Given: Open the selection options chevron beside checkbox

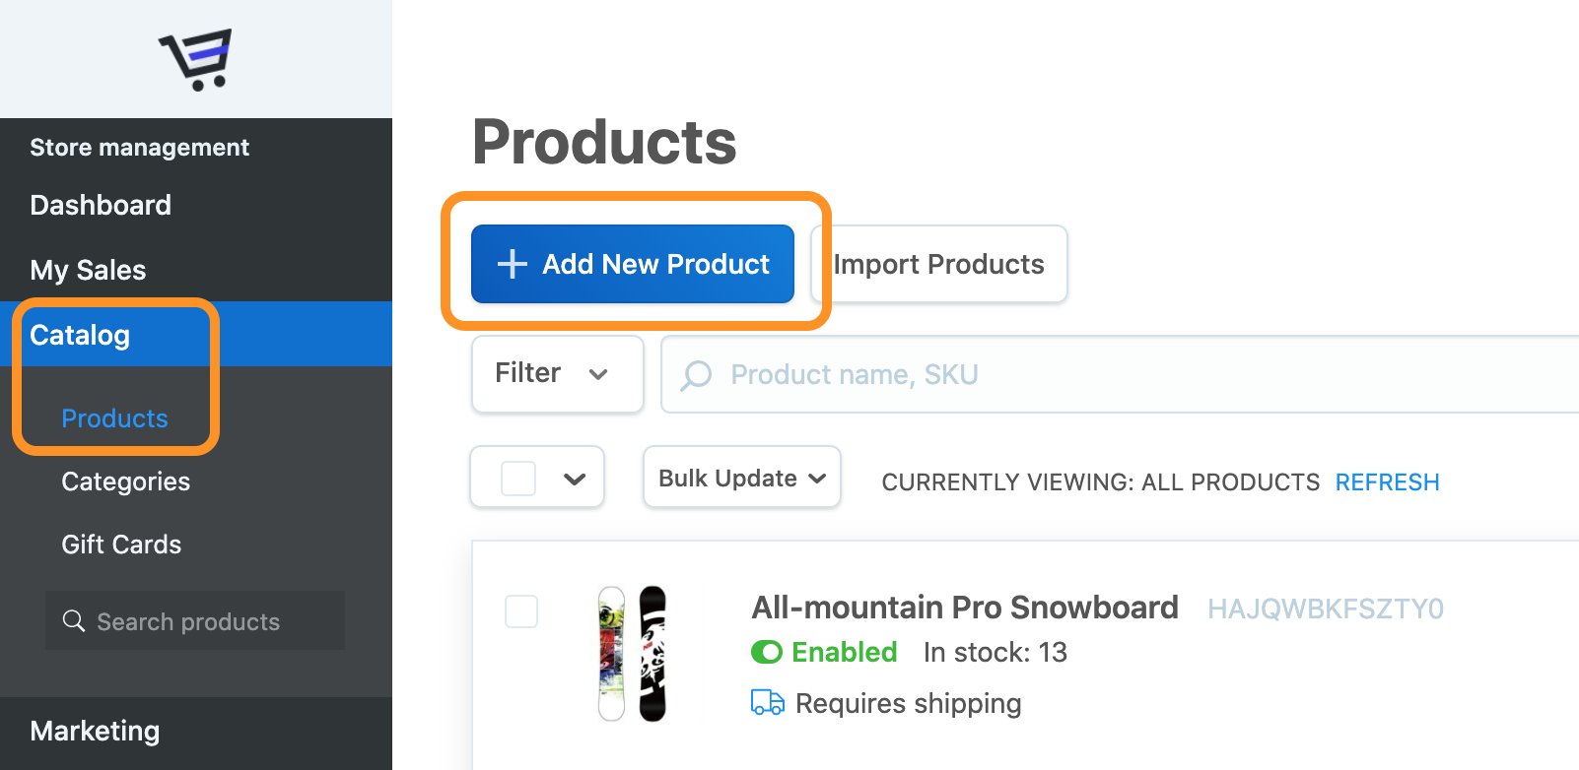Looking at the screenshot, I should pos(575,479).
